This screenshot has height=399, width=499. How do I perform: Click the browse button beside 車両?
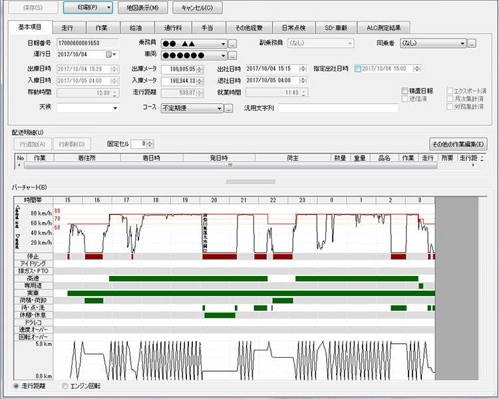click(232, 55)
